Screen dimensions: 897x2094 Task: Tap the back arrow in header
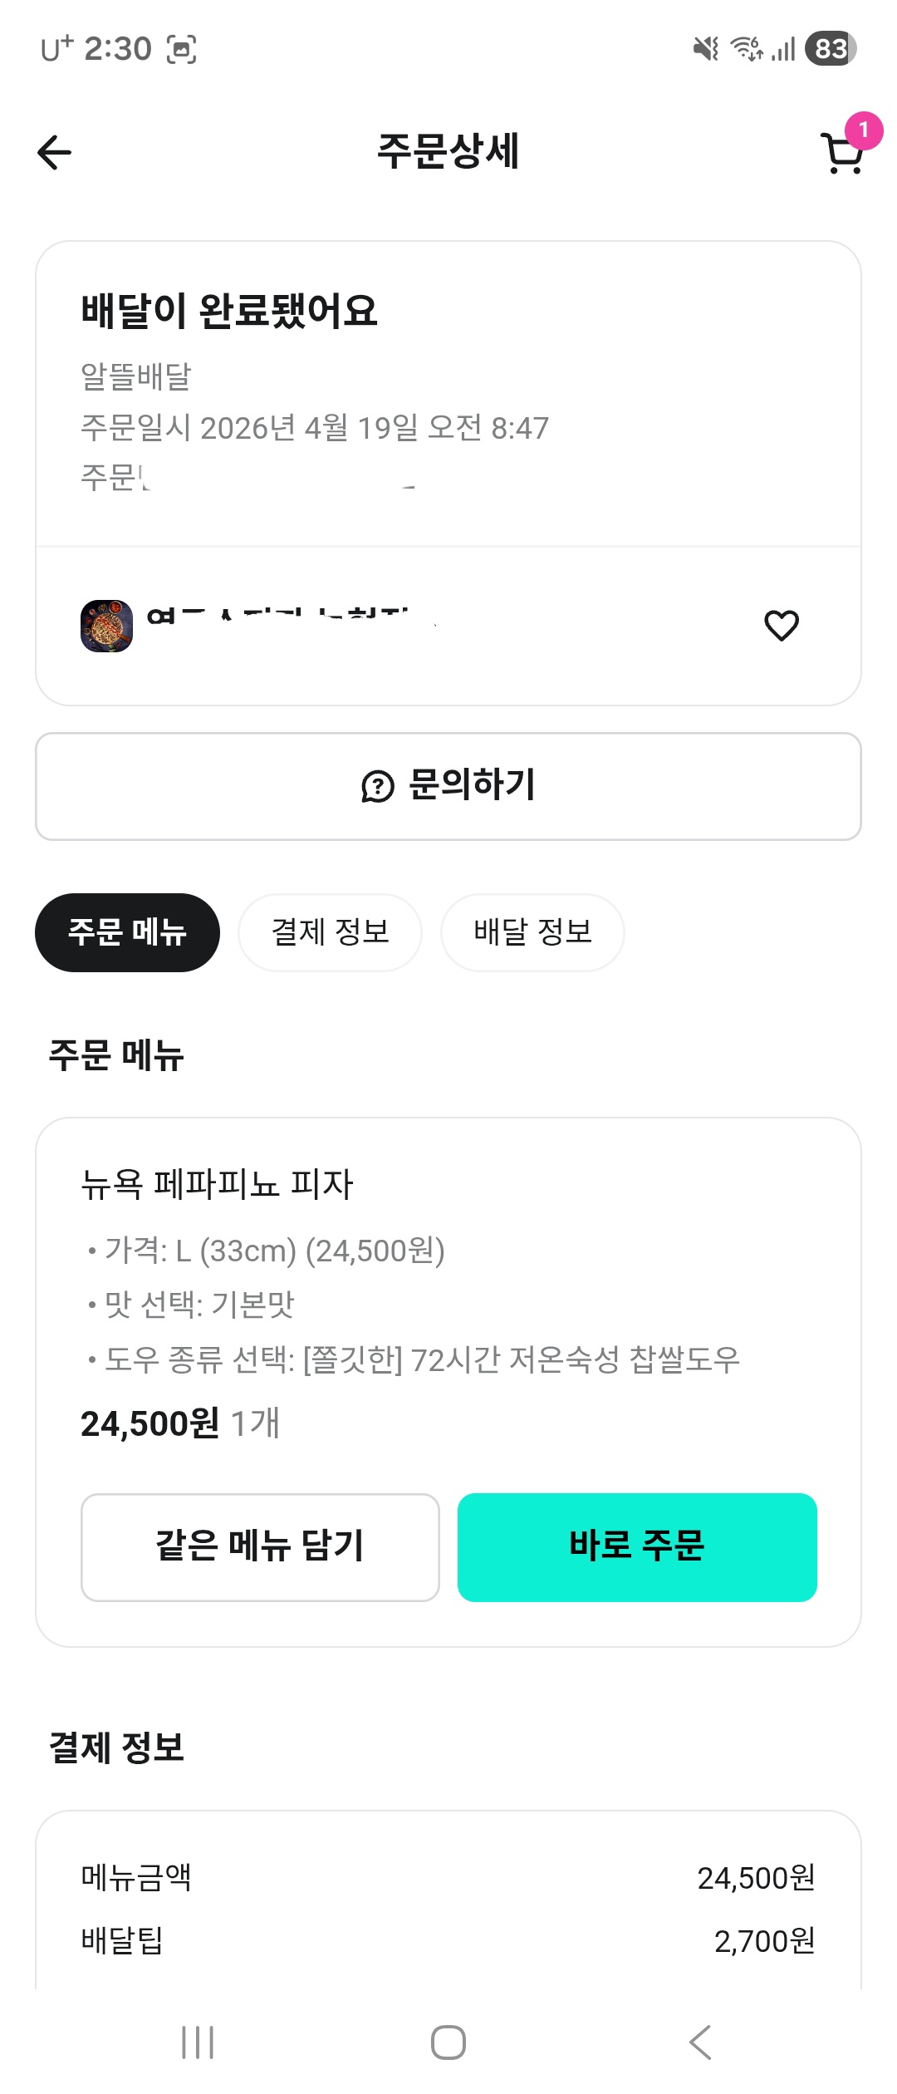coord(55,153)
